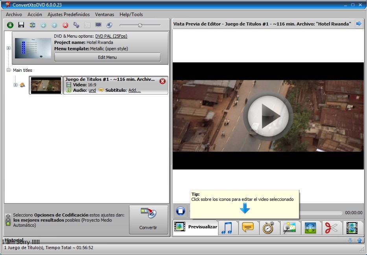
Task: Select the Previsualizar tab
Action: pos(195,227)
